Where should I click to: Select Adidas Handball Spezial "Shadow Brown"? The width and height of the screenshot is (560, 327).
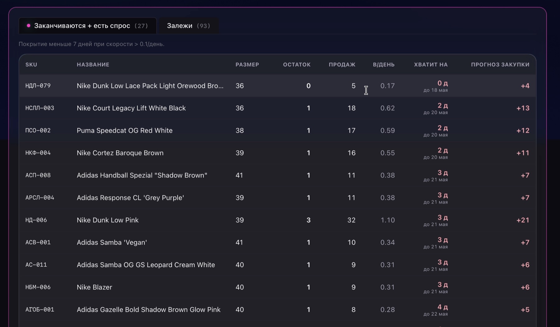tap(142, 175)
